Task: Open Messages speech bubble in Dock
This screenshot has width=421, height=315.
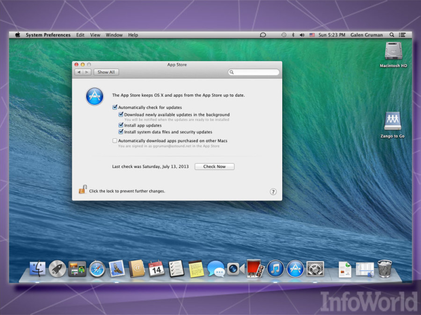Action: click(x=216, y=269)
